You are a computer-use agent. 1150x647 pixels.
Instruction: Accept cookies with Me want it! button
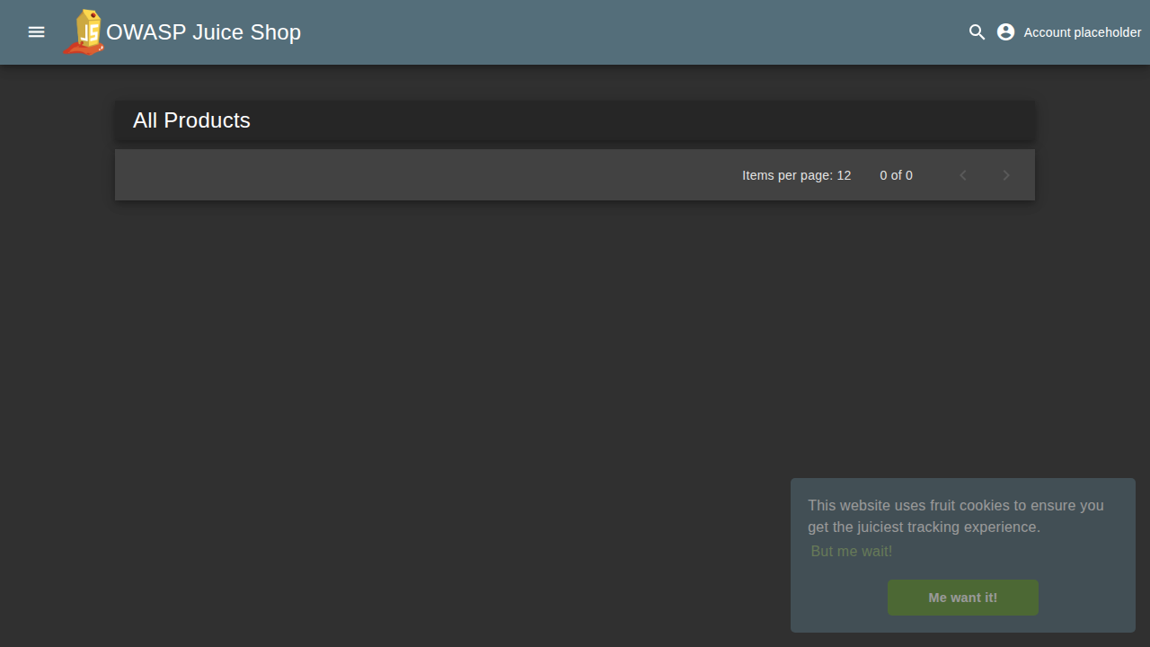962,598
